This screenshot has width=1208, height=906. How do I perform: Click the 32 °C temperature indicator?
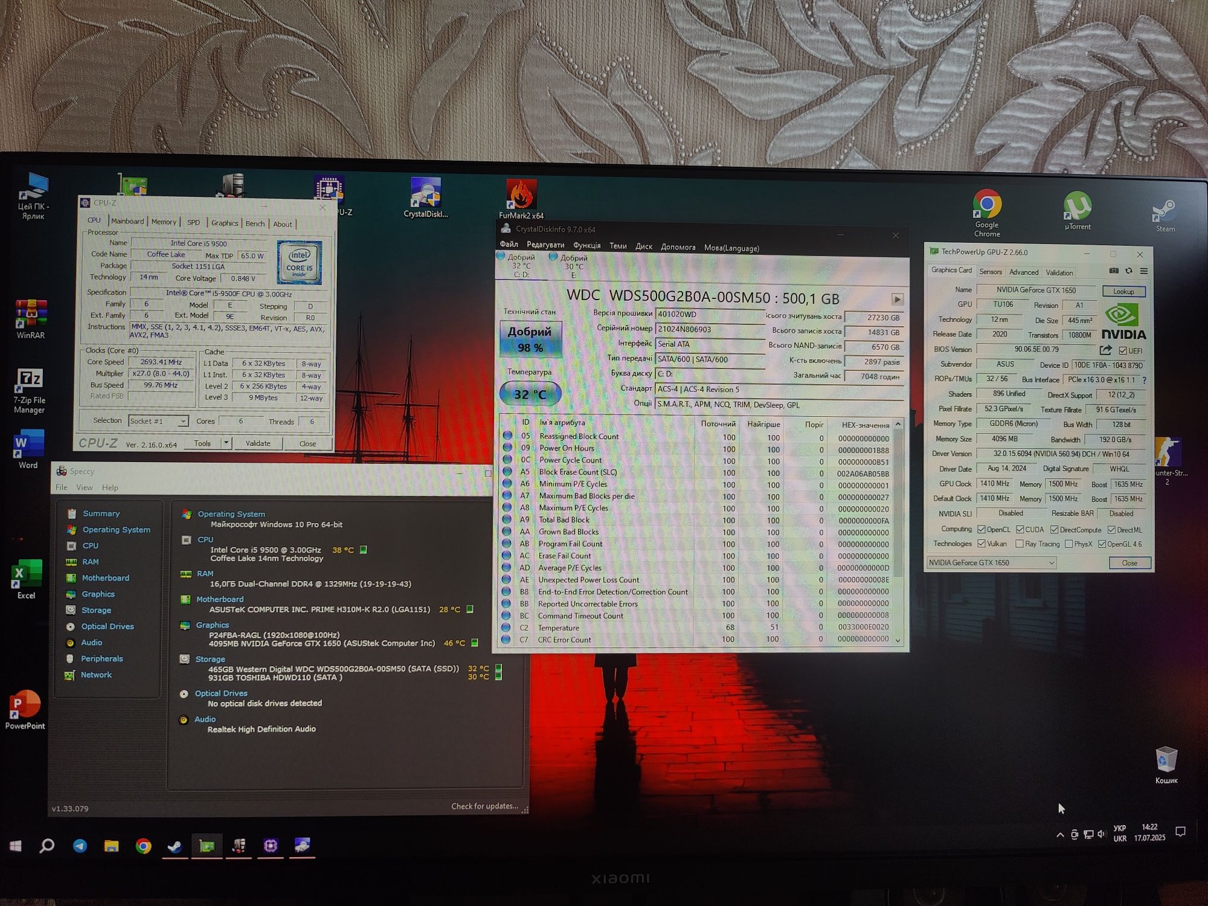click(530, 394)
